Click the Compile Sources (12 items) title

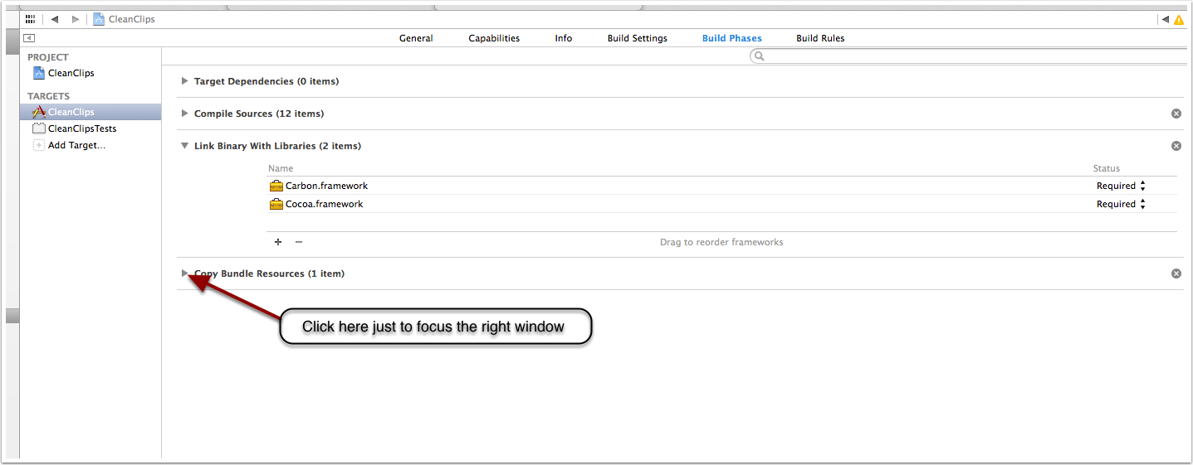point(259,114)
